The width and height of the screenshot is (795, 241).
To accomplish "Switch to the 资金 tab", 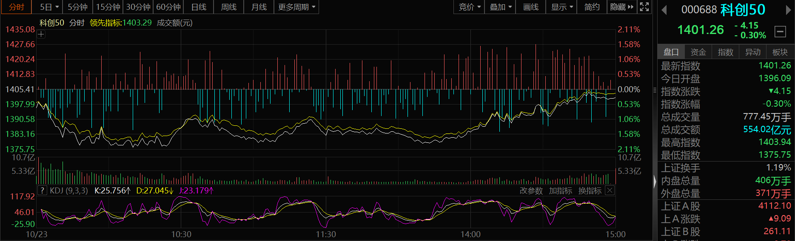I will pyautogui.click(x=698, y=52).
